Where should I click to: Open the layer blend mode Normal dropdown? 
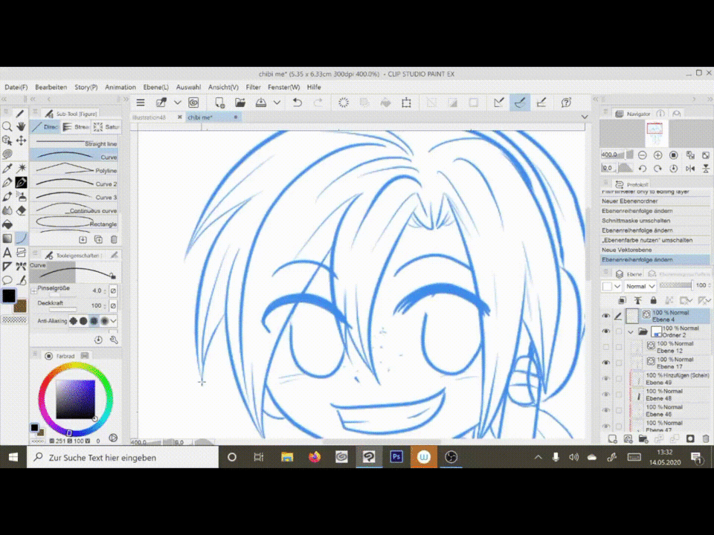[640, 285]
